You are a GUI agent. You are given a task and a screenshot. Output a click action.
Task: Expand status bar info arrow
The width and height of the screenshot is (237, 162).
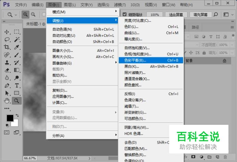(x=89, y=158)
